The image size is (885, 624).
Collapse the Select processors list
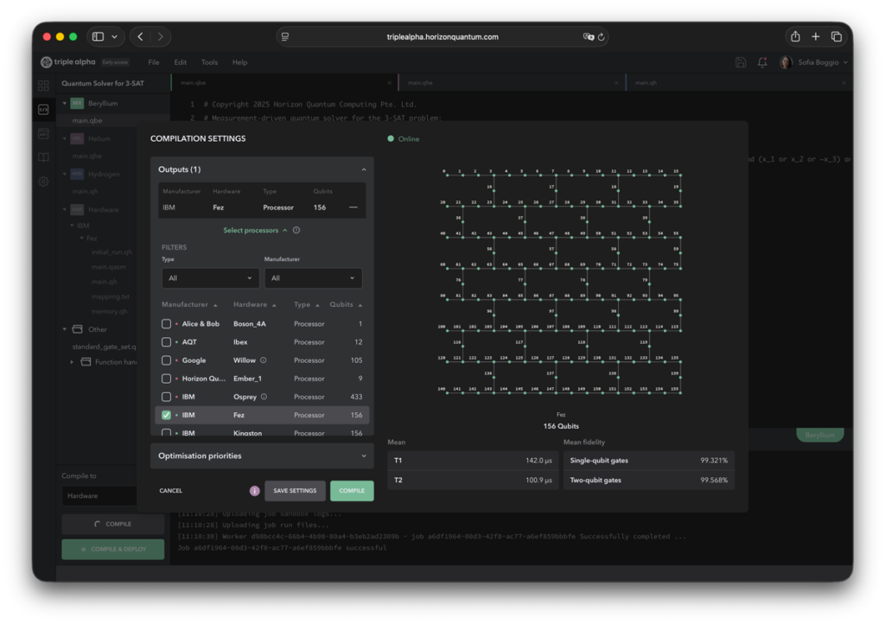[x=255, y=230]
